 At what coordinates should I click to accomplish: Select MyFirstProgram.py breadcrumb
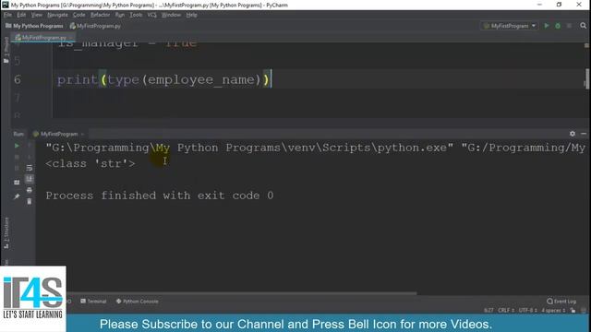[95, 26]
